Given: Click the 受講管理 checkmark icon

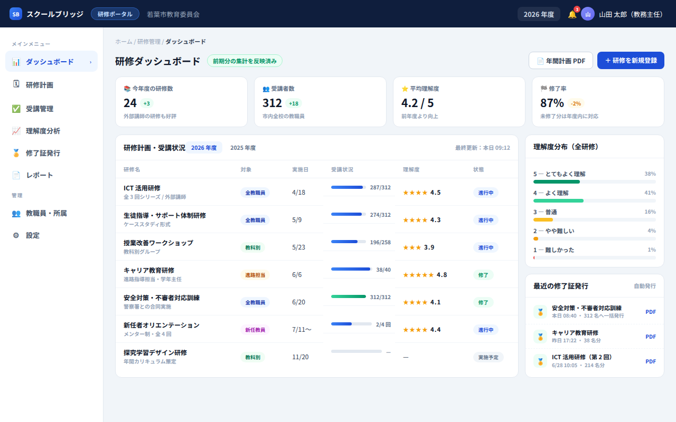Looking at the screenshot, I should click(16, 109).
